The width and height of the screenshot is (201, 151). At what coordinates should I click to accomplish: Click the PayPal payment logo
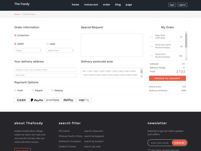coord(37,100)
